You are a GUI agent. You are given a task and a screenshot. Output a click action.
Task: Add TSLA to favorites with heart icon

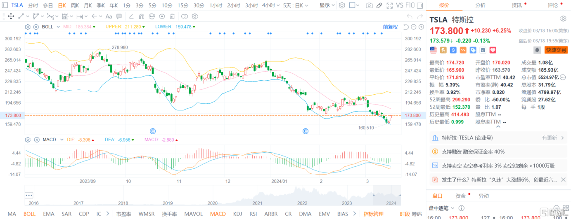click(493, 50)
